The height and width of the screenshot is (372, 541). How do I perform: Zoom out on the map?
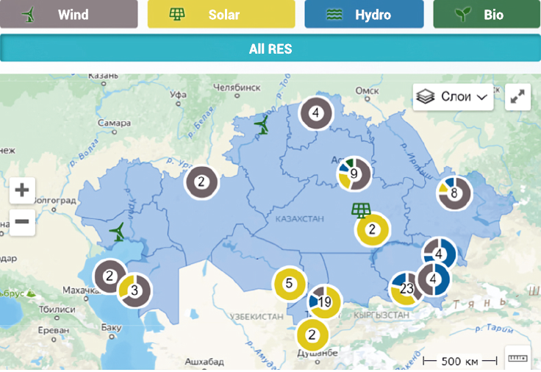click(22, 221)
